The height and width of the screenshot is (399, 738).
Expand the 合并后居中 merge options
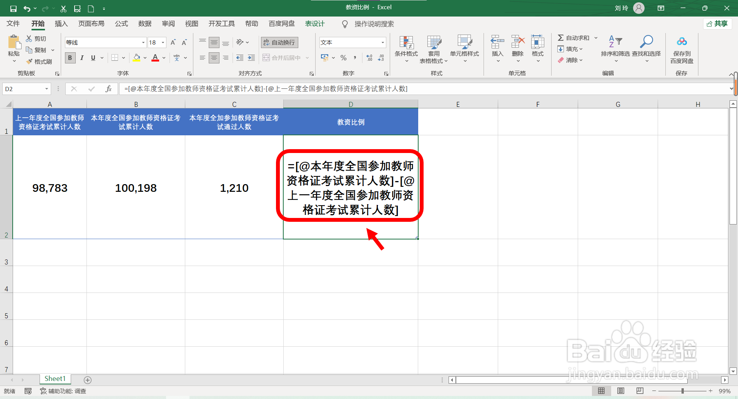point(306,58)
